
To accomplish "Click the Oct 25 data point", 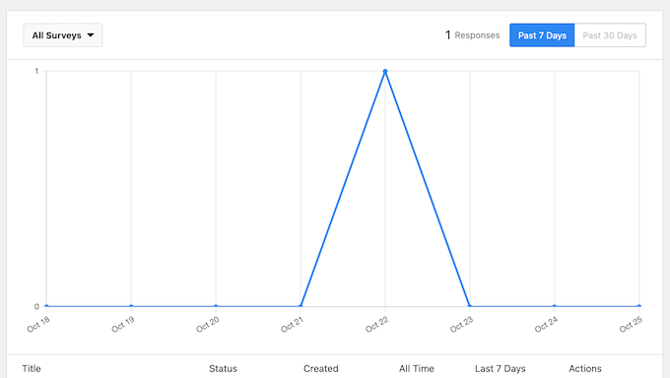I will [638, 306].
